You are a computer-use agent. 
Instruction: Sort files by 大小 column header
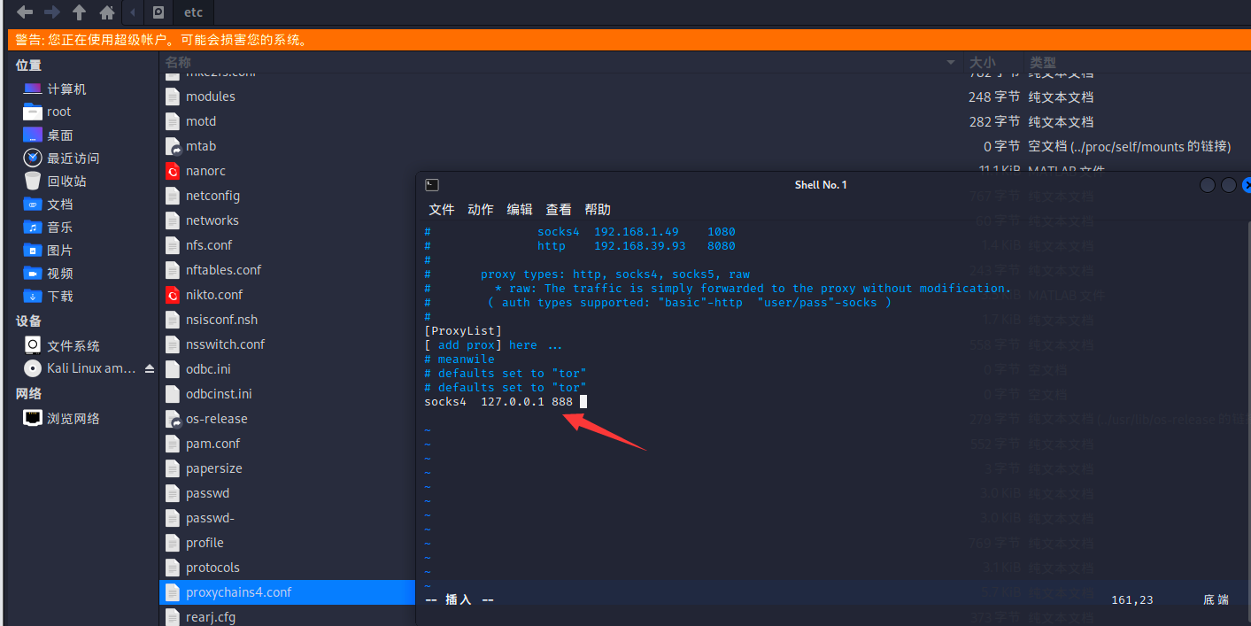[x=982, y=63]
